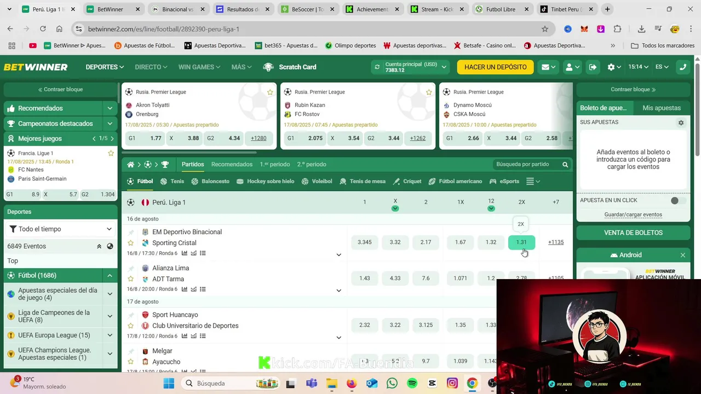Image resolution: width=701 pixels, height=394 pixels.
Task: Open WhatsApp from the Windows taskbar
Action: pyautogui.click(x=392, y=383)
